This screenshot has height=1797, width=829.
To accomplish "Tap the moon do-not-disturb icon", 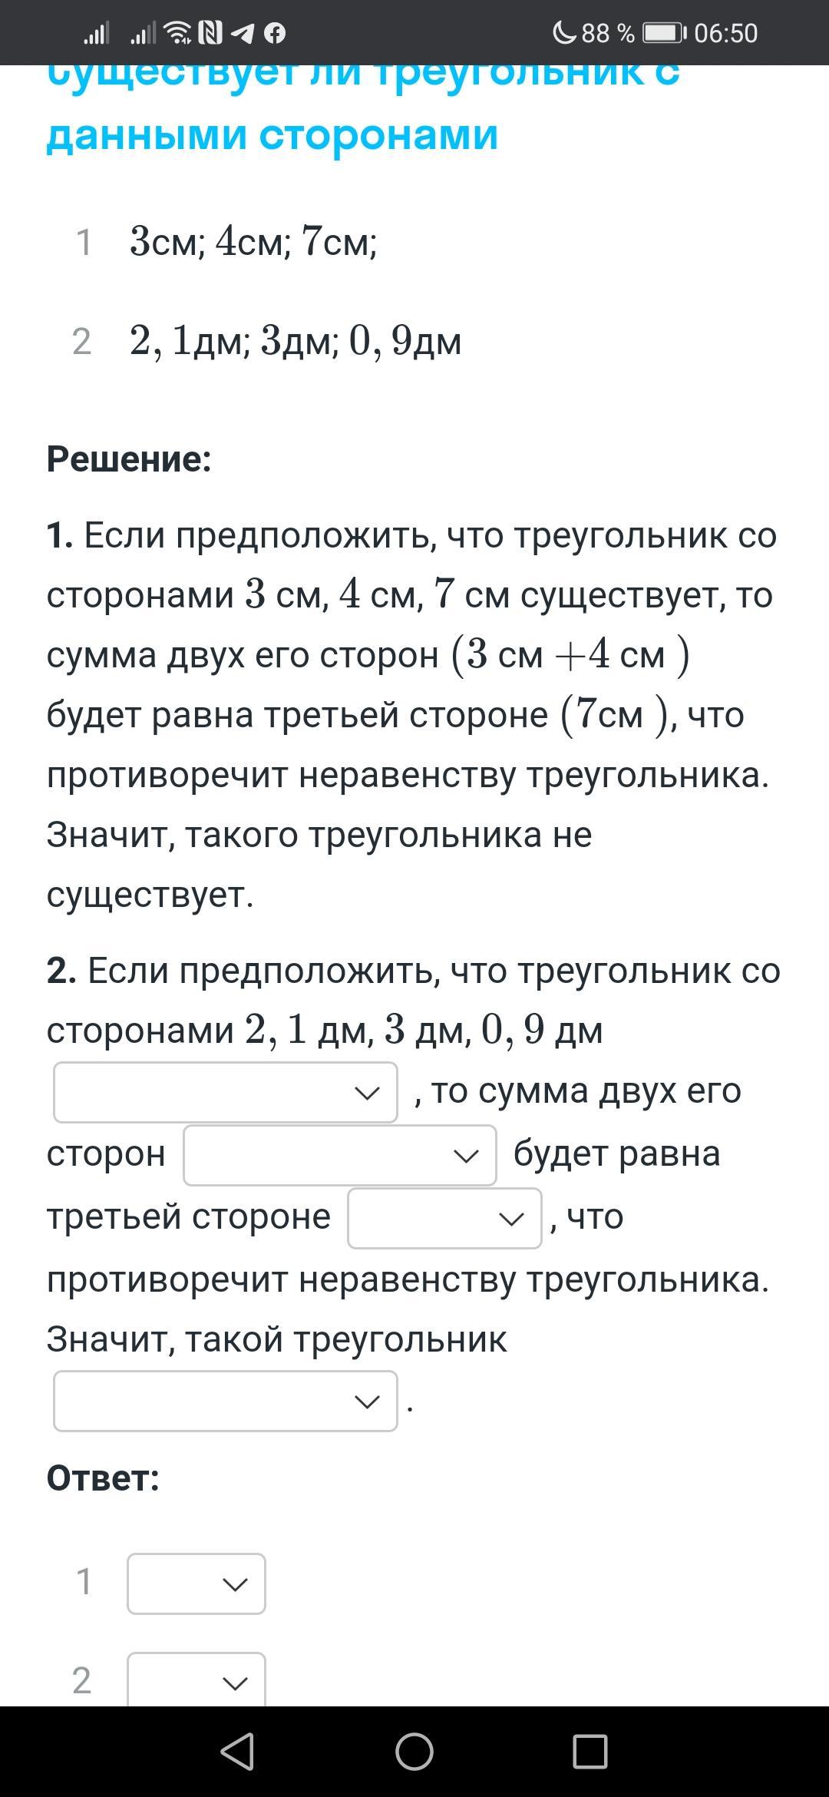I will pyautogui.click(x=564, y=33).
